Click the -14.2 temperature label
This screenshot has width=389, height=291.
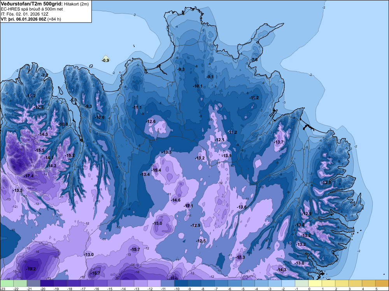point(52,166)
